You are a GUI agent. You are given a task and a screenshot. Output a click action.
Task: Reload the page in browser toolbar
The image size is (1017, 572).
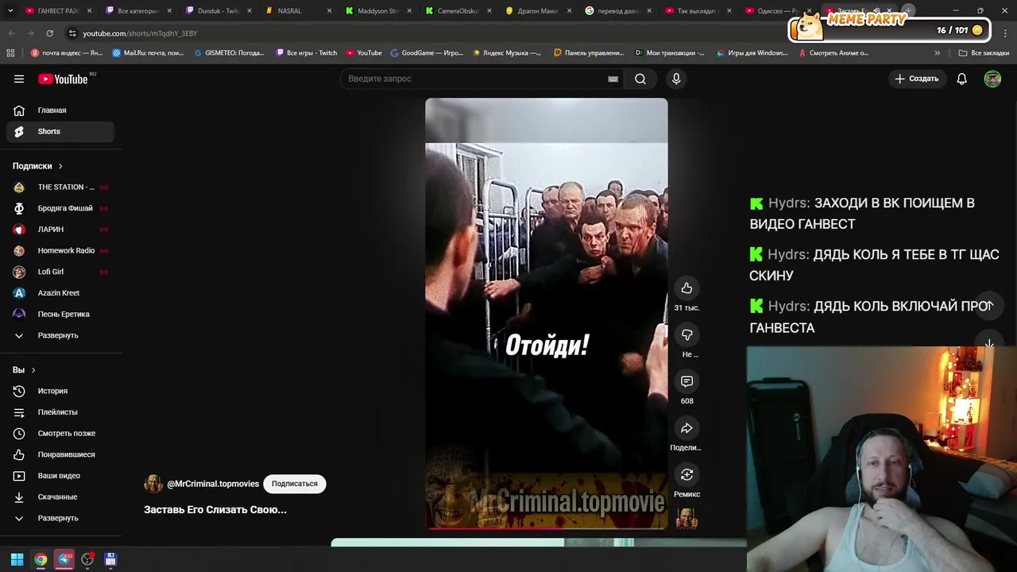49,33
